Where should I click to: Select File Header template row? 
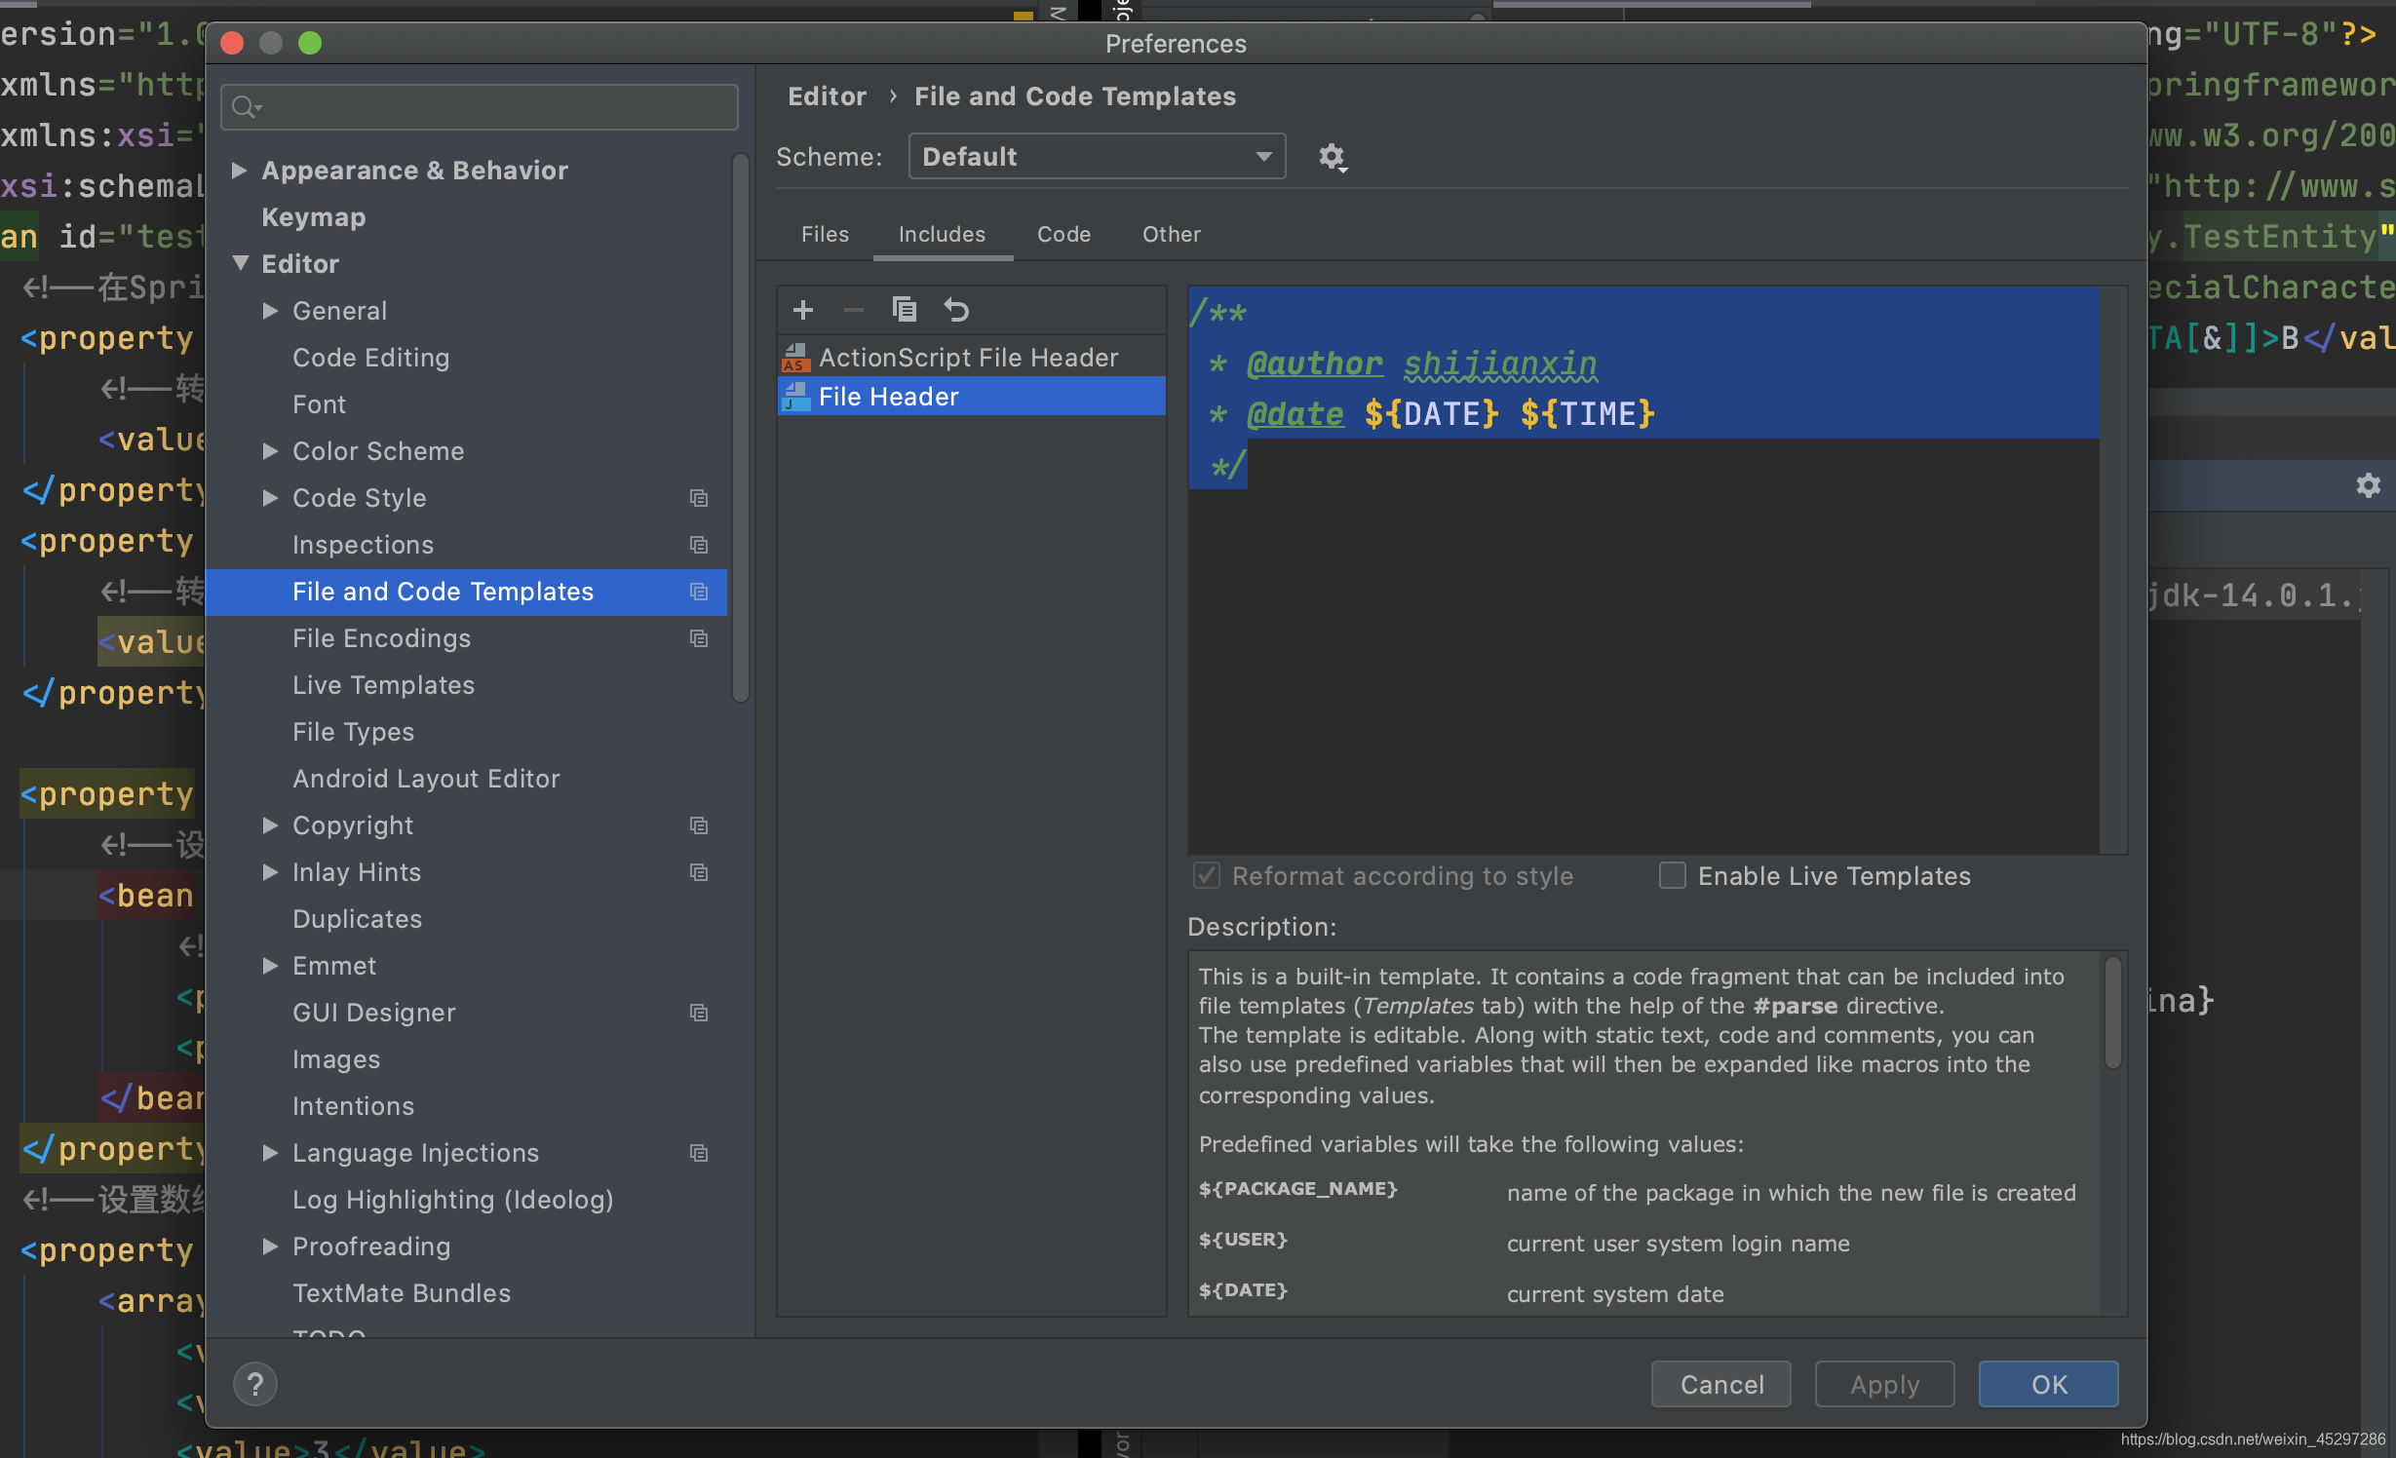click(972, 397)
